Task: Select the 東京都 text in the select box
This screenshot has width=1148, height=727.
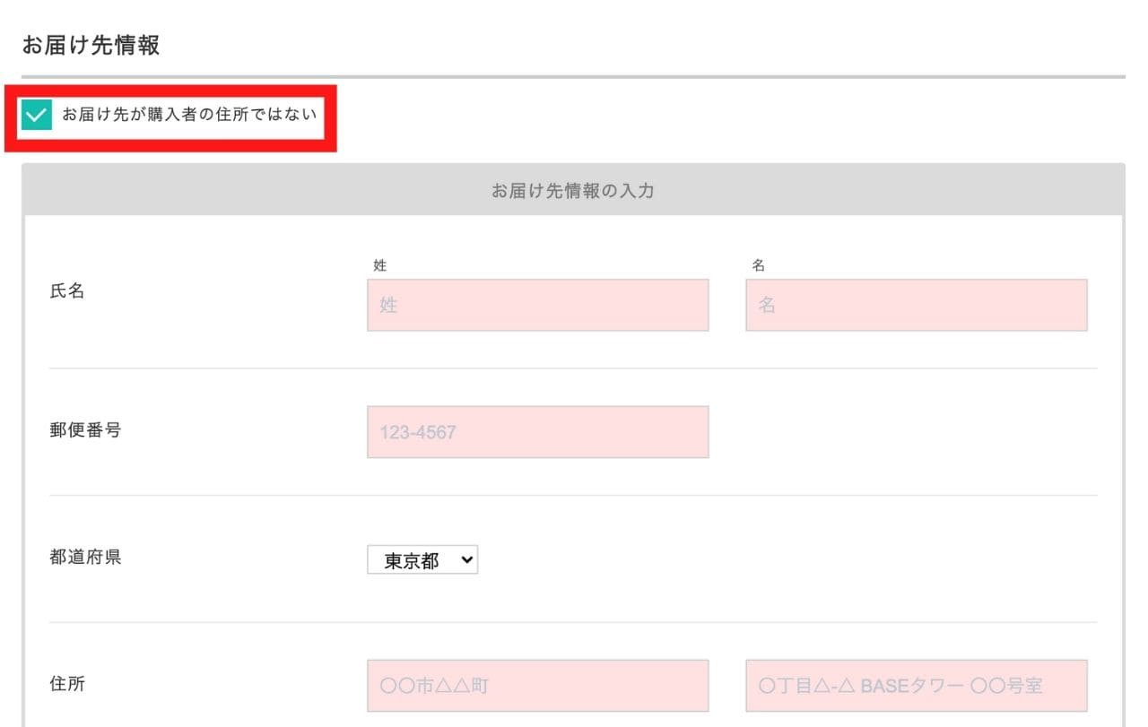Action: (x=412, y=561)
